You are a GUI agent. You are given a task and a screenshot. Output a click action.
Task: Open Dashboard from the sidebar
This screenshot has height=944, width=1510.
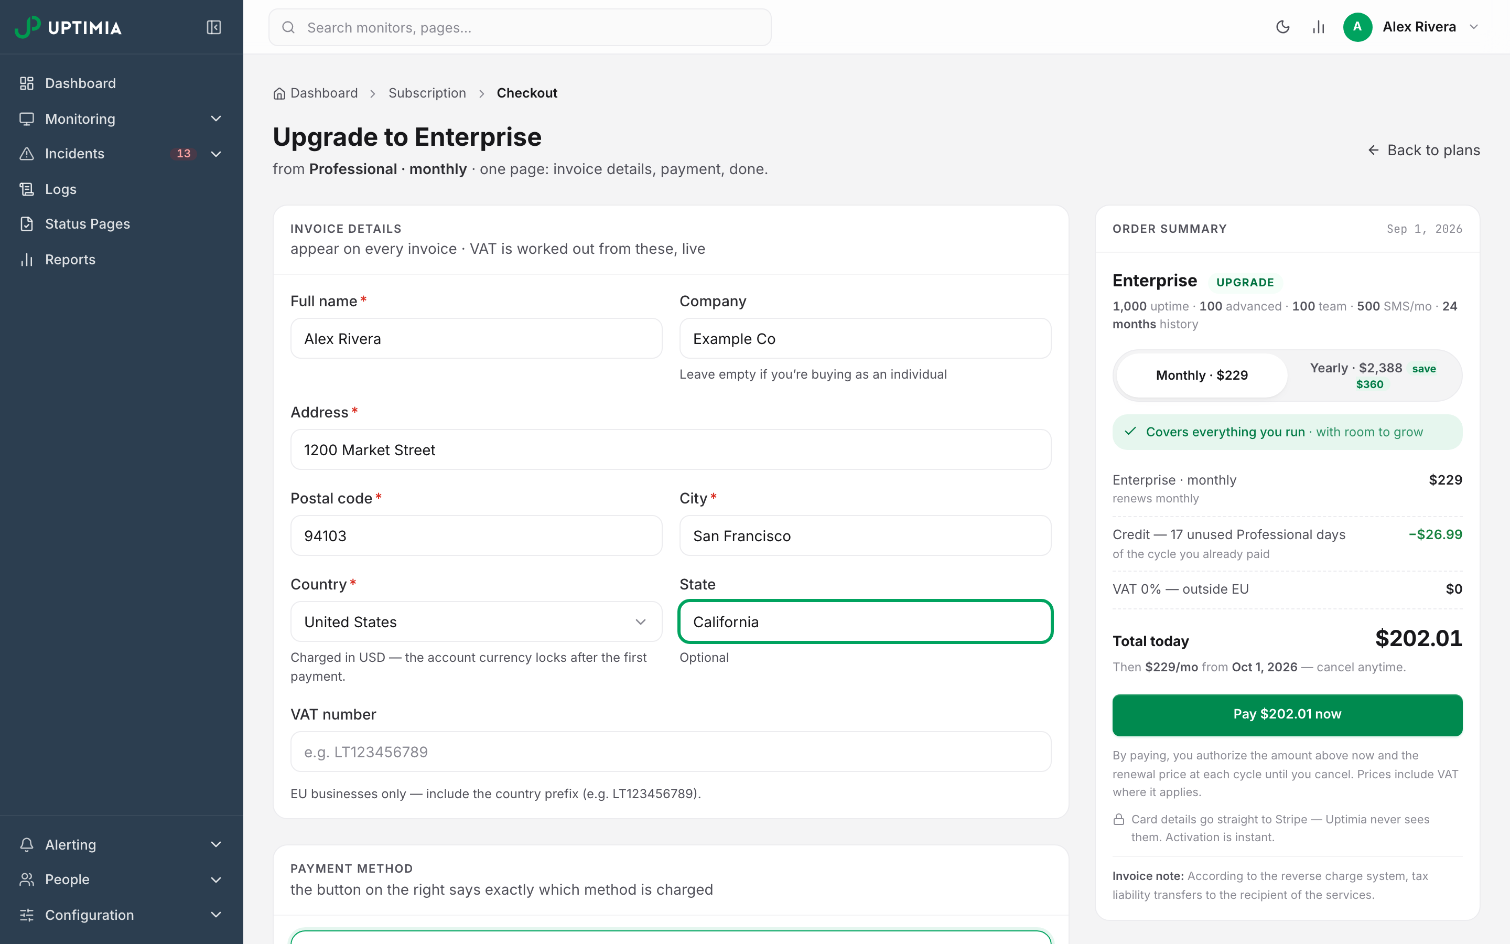pyautogui.click(x=122, y=84)
